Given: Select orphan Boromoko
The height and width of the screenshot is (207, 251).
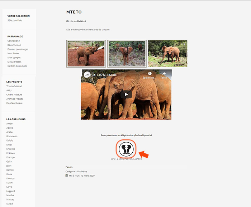Looking at the screenshot, I should (12, 136).
